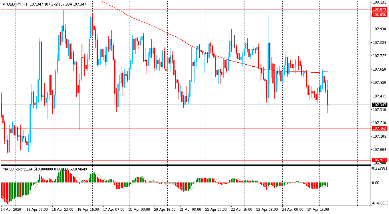The height and width of the screenshot is (214, 389).
Task: Click the 107.210 price scale value
Action: (379, 123)
